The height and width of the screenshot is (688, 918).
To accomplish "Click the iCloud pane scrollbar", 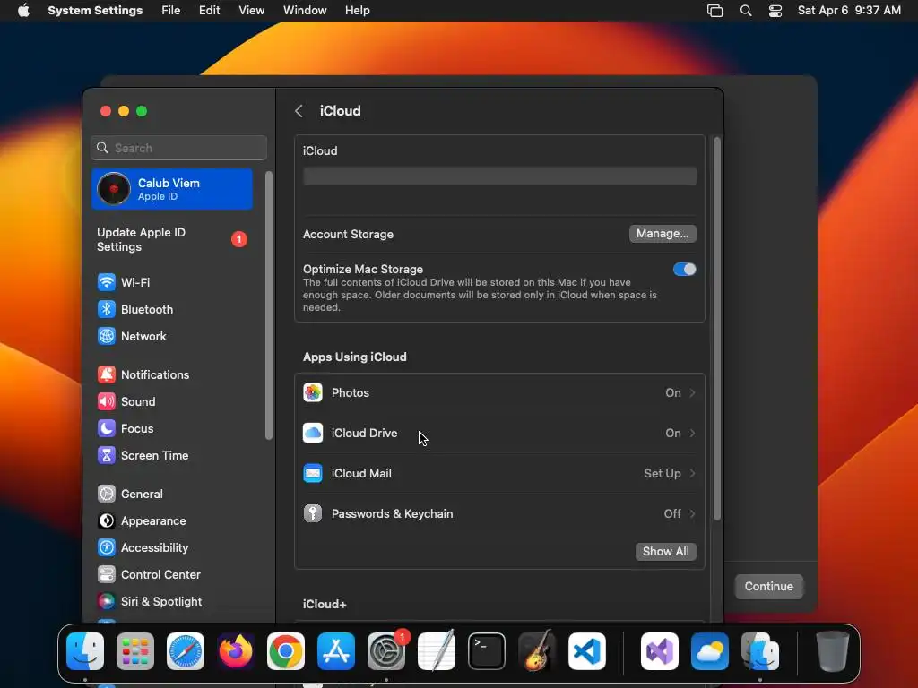I will [x=716, y=328].
